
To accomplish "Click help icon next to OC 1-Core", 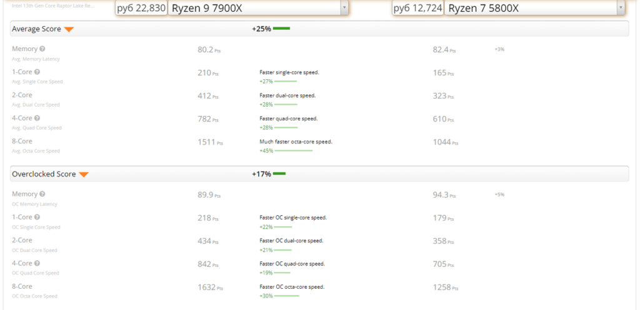I will (x=37, y=217).
